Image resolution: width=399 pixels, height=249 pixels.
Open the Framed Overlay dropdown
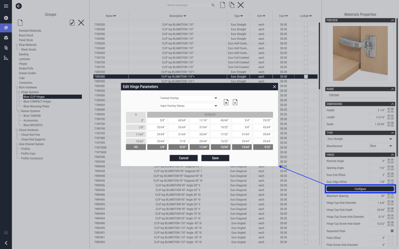click(x=189, y=98)
